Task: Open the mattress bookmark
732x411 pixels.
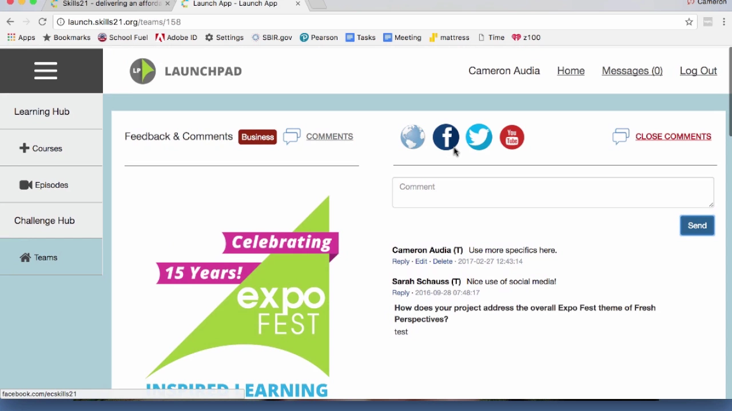Action: [449, 38]
